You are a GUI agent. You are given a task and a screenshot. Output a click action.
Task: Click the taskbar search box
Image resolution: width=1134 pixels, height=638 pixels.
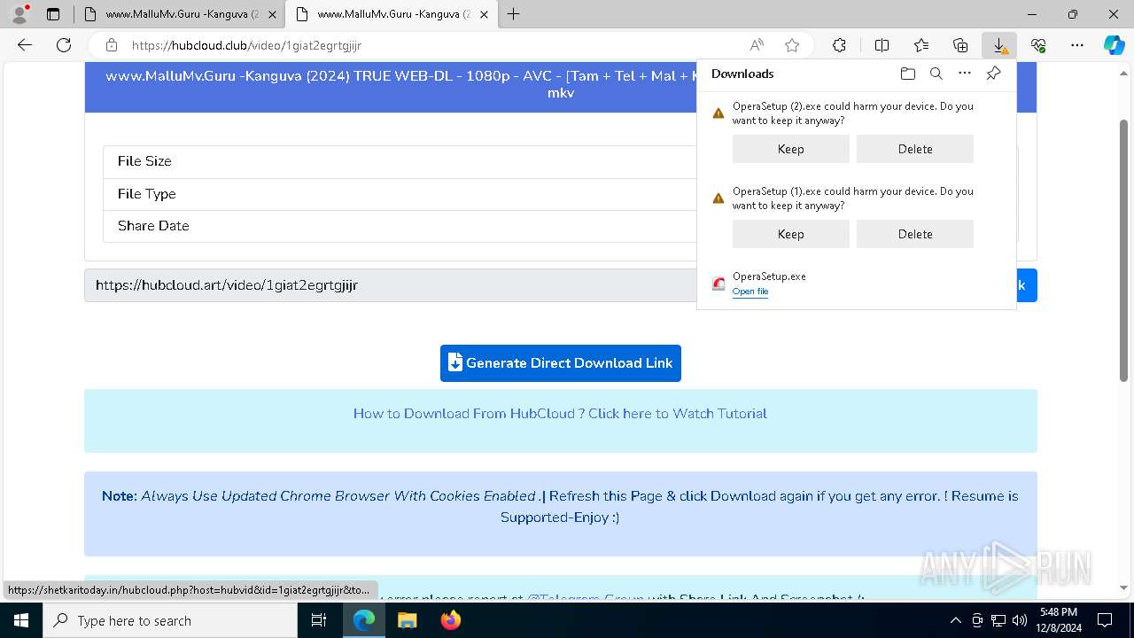coord(170,620)
